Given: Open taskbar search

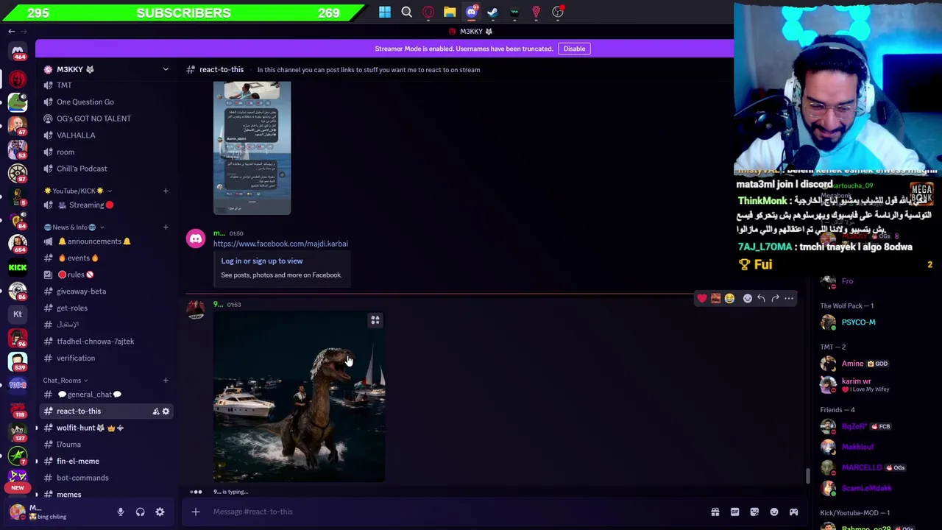Looking at the screenshot, I should coord(406,12).
